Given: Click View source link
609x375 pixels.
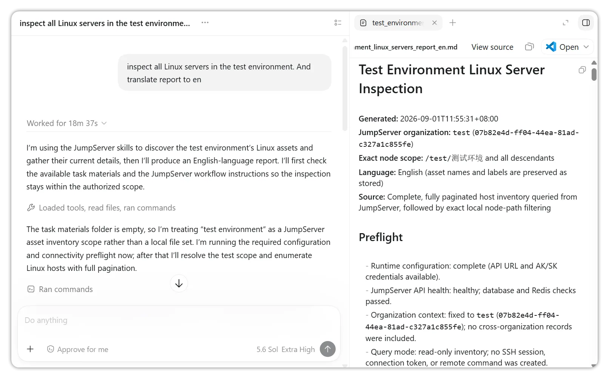Looking at the screenshot, I should pyautogui.click(x=492, y=47).
